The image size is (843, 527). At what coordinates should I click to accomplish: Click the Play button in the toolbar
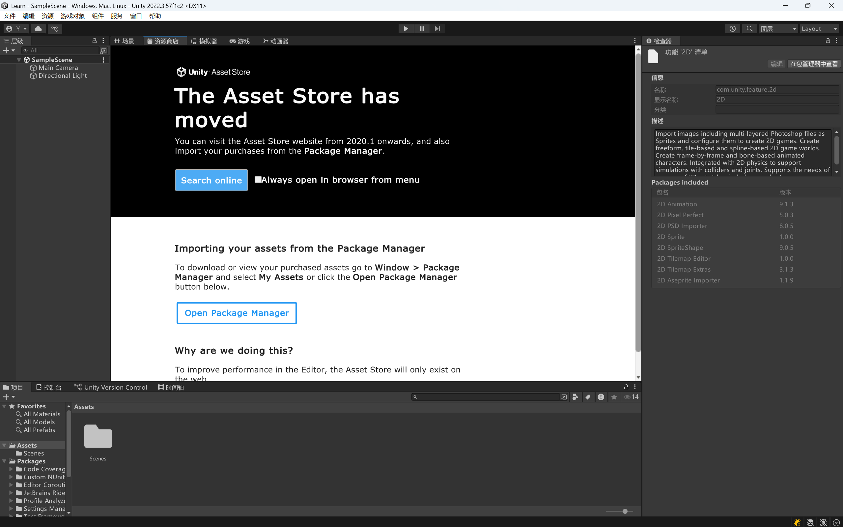click(406, 29)
